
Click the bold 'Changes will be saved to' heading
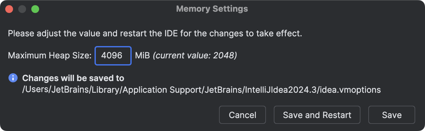[x=73, y=78]
